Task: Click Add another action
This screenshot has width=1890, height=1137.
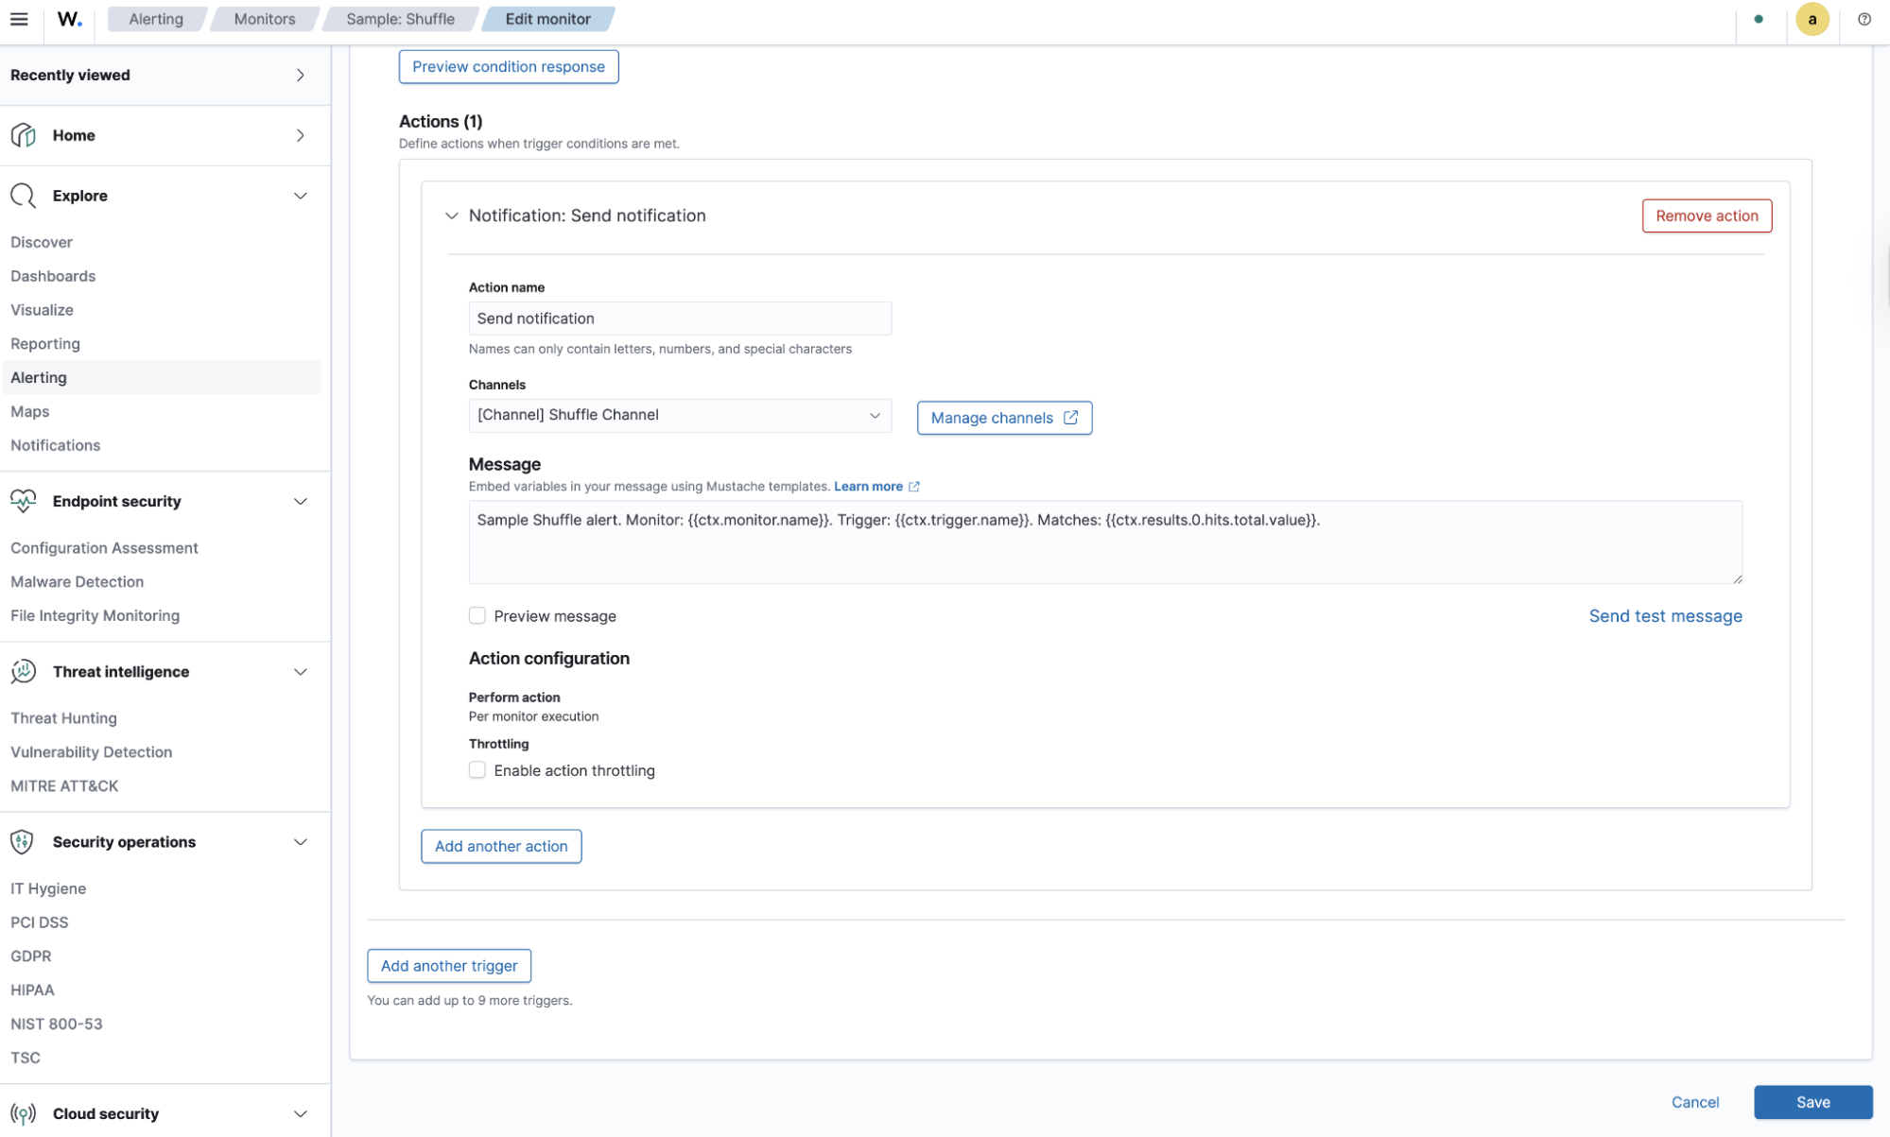Action: (500, 846)
